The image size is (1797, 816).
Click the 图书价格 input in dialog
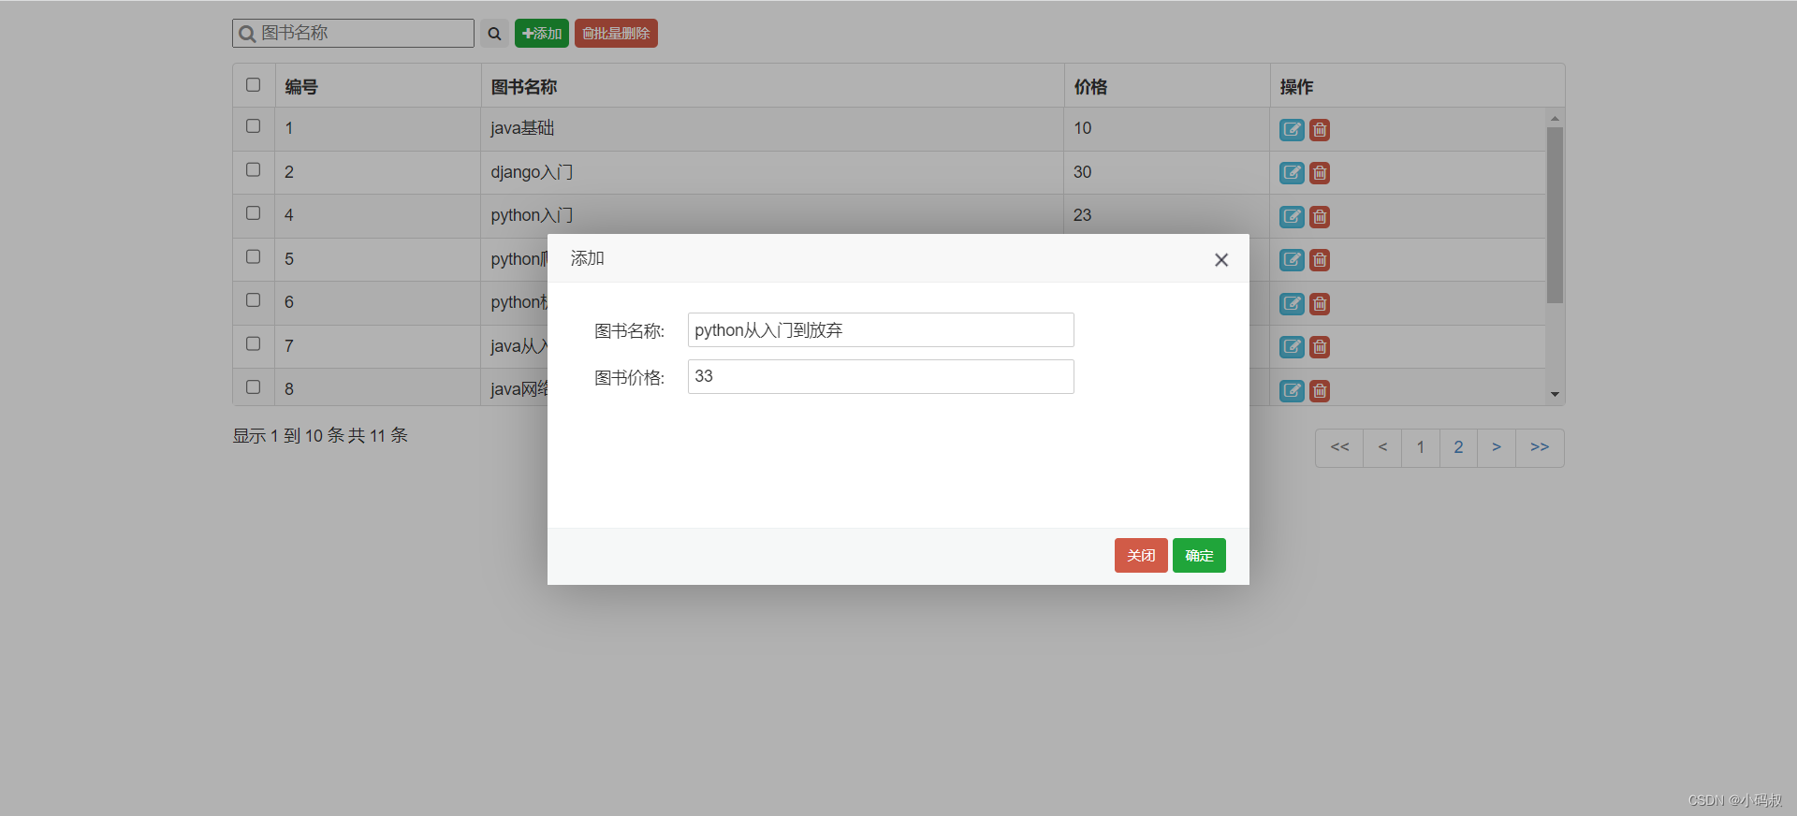881,377
